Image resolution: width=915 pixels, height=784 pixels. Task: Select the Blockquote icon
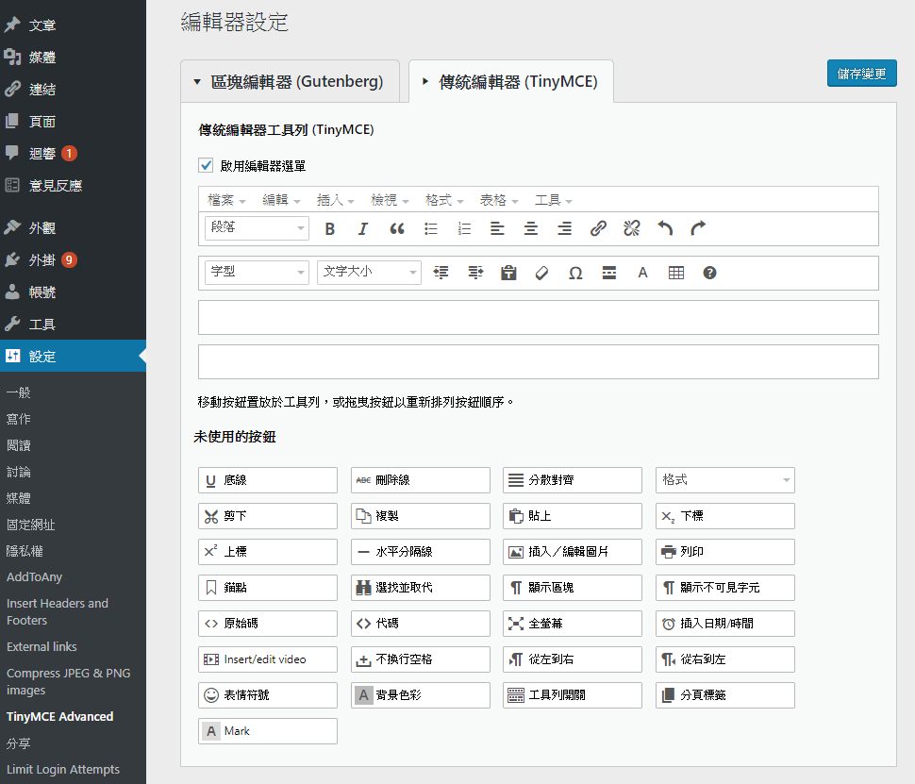point(397,229)
